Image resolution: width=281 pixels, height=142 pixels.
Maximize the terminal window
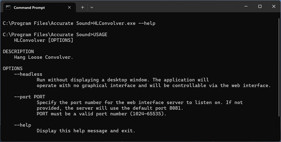260,6
